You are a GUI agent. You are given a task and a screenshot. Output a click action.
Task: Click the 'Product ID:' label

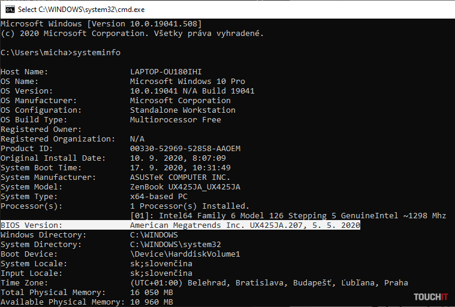27,148
